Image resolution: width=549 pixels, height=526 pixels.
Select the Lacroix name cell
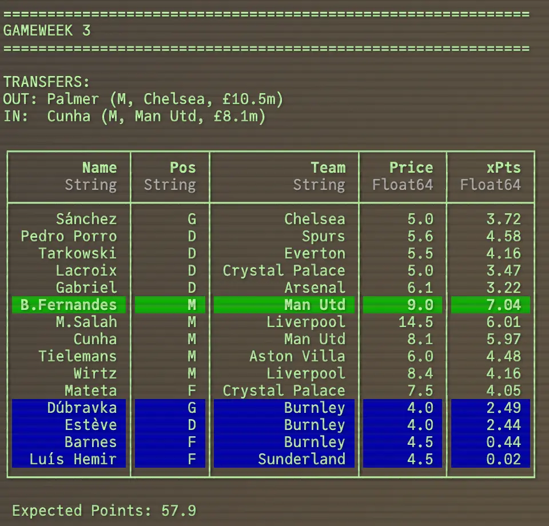coord(86,270)
